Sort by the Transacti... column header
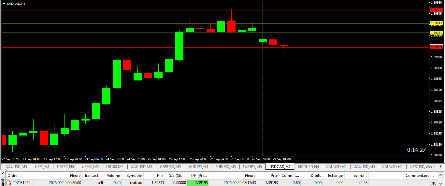The height and width of the screenshot is (186, 445). click(x=93, y=175)
